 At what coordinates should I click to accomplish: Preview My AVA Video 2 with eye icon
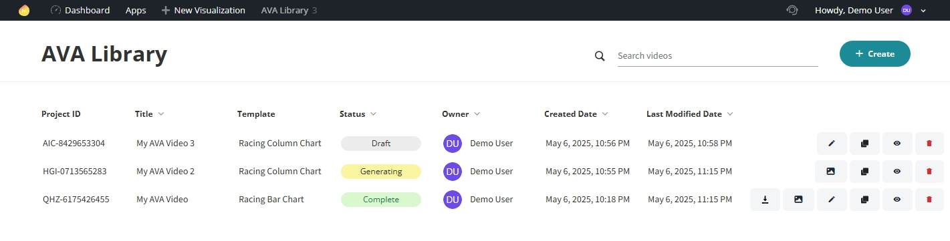click(897, 172)
